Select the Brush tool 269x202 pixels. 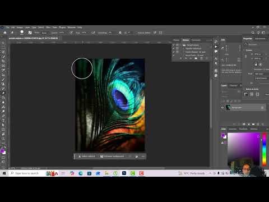click(3, 79)
